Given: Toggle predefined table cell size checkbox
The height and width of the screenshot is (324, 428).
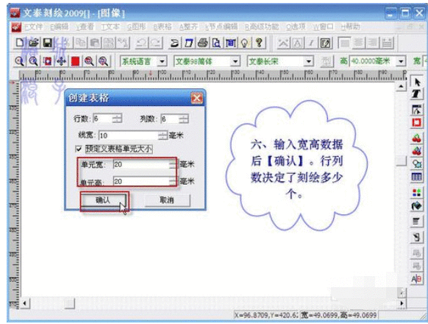Looking at the screenshot, I should pyautogui.click(x=79, y=149).
